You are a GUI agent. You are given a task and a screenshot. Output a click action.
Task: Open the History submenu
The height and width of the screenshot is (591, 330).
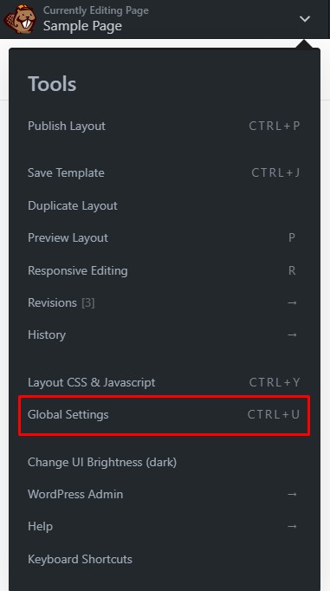[x=165, y=334]
